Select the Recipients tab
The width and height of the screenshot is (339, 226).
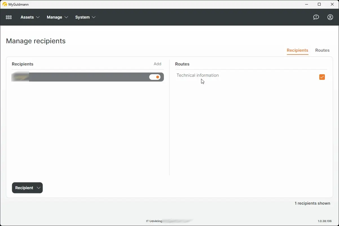click(x=297, y=51)
